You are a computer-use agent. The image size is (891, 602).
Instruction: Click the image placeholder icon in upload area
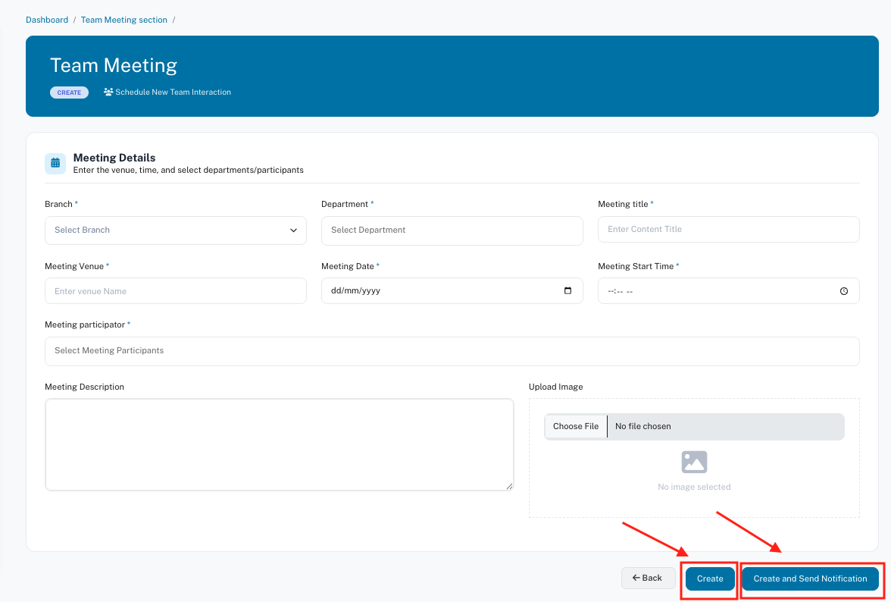[693, 462]
